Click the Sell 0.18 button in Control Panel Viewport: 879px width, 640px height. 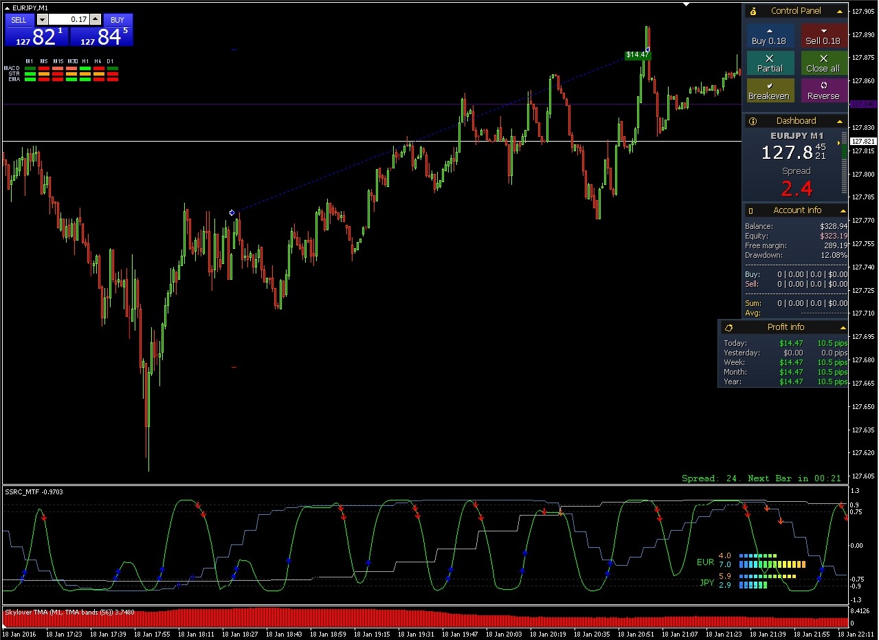tap(823, 36)
